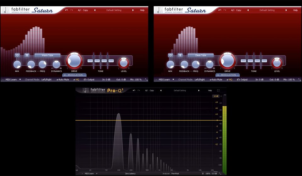Screen dimensions: 302x176
Task: Toggle HQ mode in Clean Tube Saturn
Action: 229,80
